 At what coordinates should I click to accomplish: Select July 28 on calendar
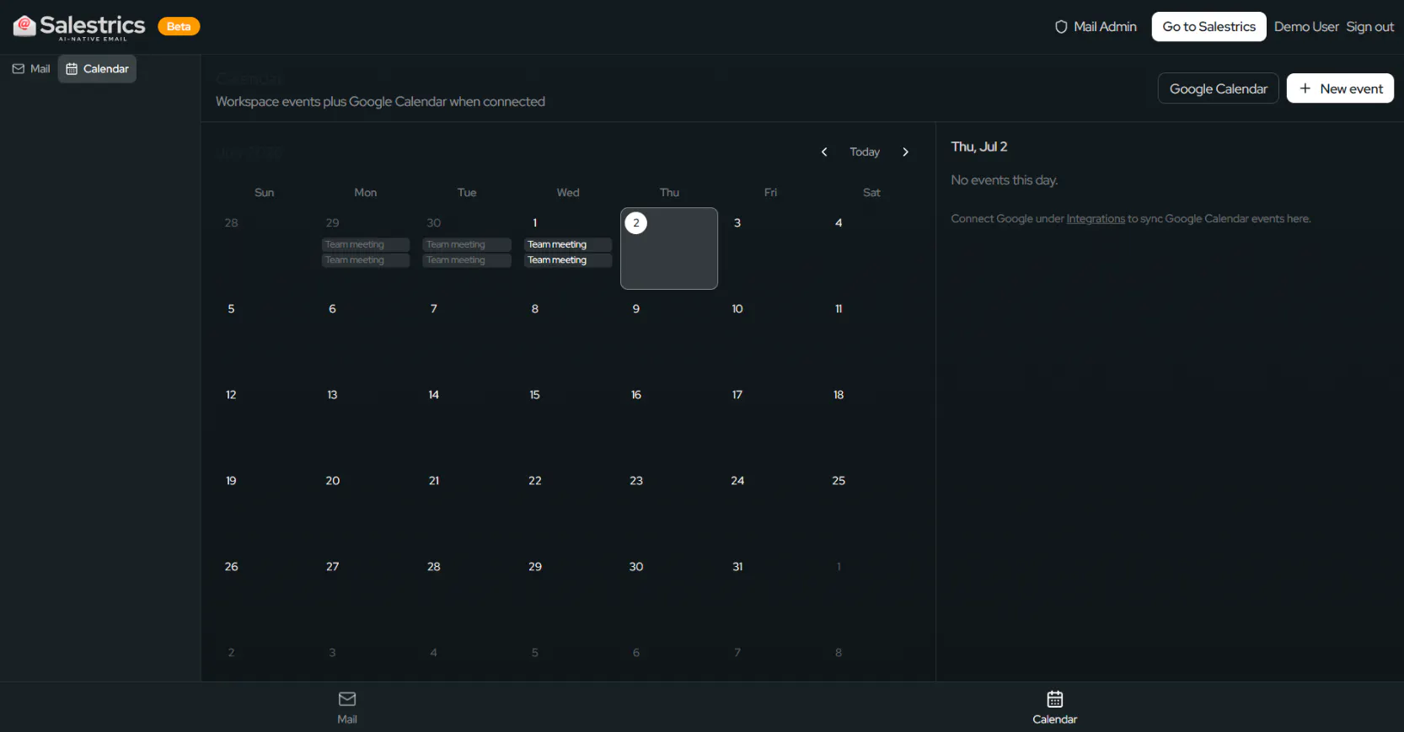pos(467,592)
